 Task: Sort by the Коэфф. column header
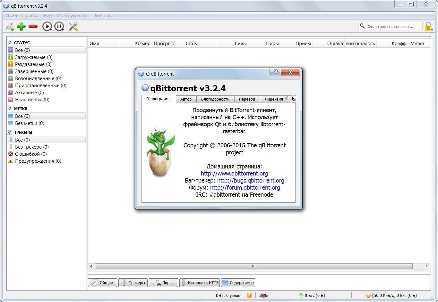[x=393, y=44]
